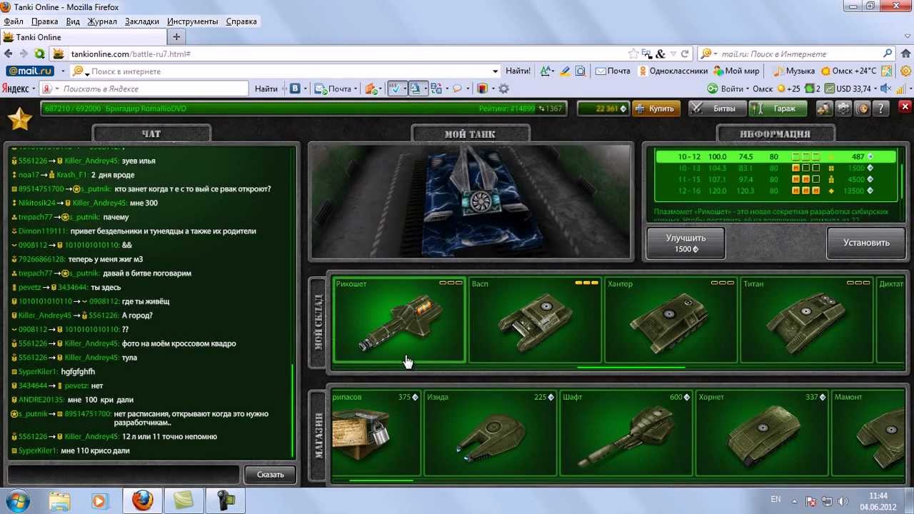Open the VKontakte icon on Yandex toolbar
Image resolution: width=914 pixels, height=514 pixels.
tap(294, 89)
